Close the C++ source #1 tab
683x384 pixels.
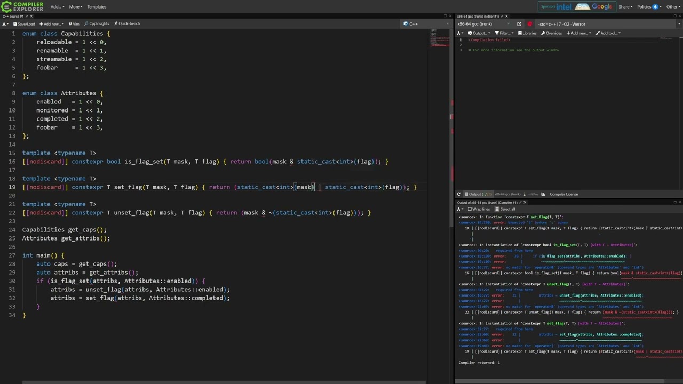tap(30, 16)
